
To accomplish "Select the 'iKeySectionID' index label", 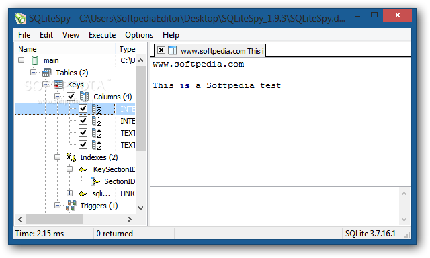I will tap(114, 169).
